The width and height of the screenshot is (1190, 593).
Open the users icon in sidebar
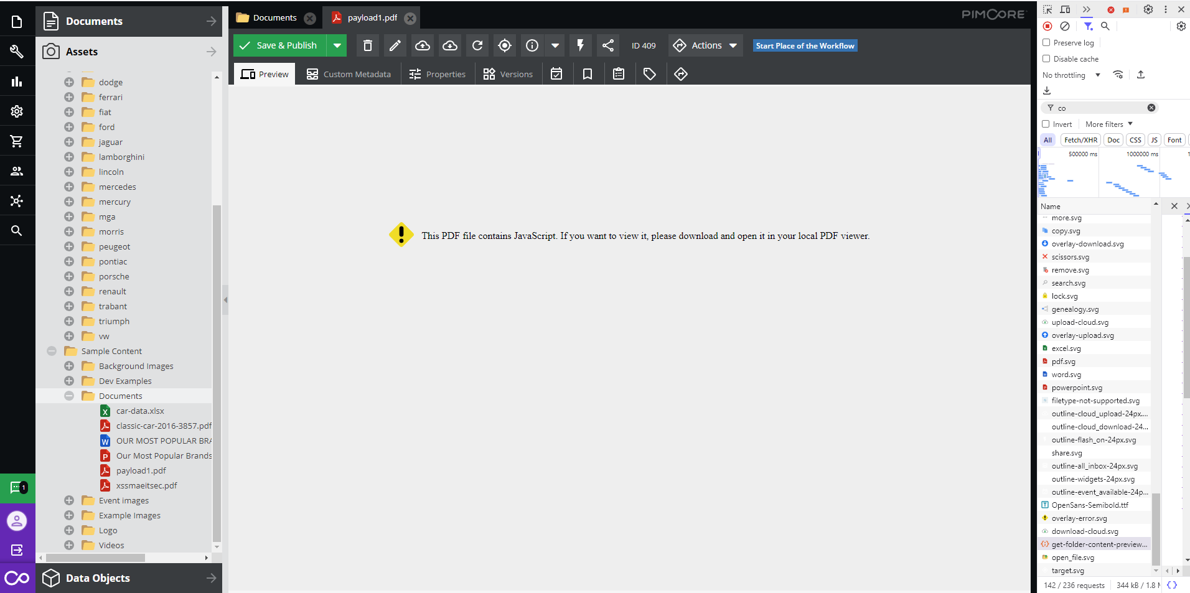coord(17,171)
